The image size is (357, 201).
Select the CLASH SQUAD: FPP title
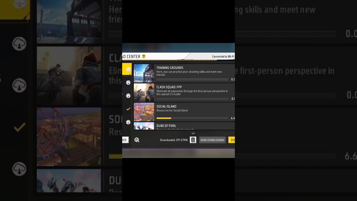point(169,87)
